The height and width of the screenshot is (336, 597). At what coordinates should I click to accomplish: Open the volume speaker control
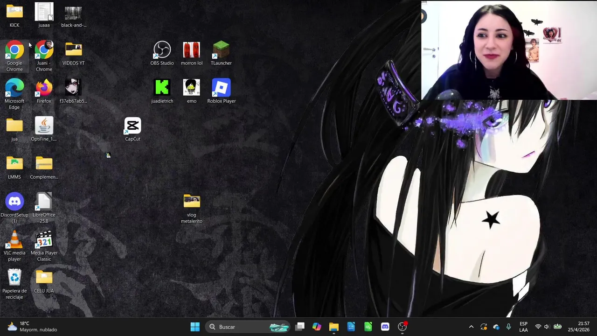coord(547,327)
